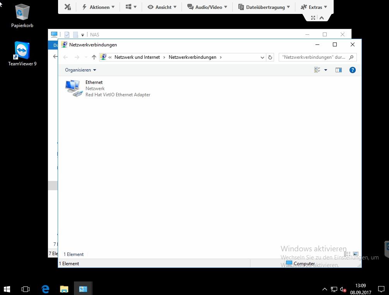Open the Ansicht menu
Image resolution: width=389 pixels, height=295 pixels.
(162, 7)
